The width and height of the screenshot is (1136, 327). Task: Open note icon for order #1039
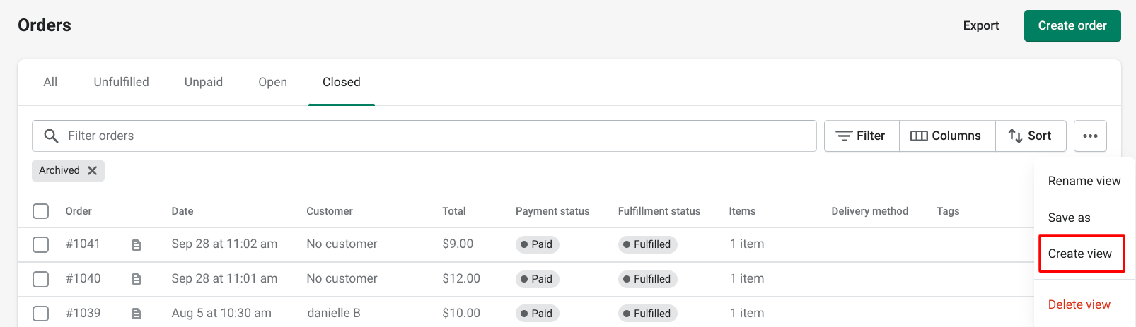click(137, 314)
